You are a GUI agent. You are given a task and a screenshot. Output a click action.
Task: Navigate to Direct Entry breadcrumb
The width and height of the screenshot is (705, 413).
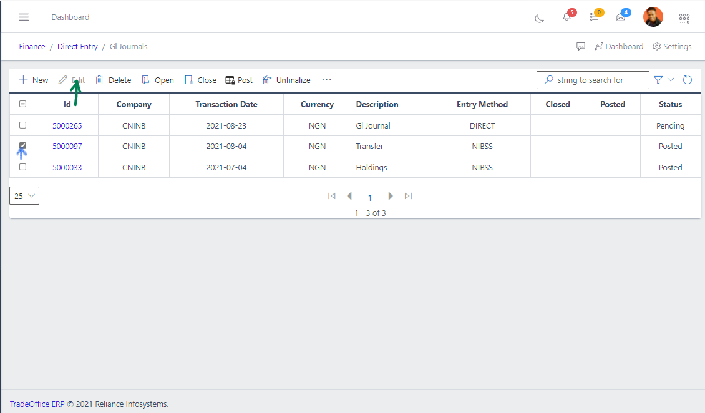77,46
